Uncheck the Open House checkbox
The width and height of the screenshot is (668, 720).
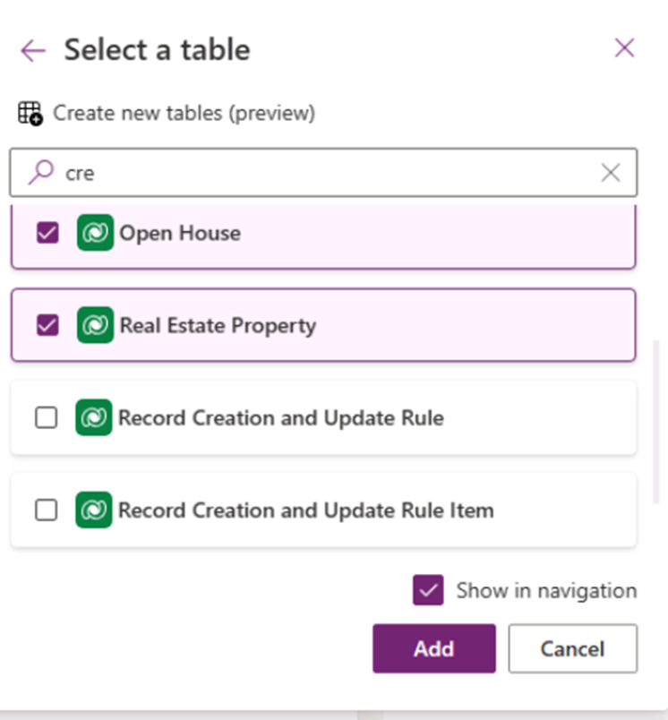tap(47, 233)
